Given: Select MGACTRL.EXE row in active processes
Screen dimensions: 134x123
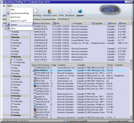Looking at the screenshot, I should tap(78, 94).
